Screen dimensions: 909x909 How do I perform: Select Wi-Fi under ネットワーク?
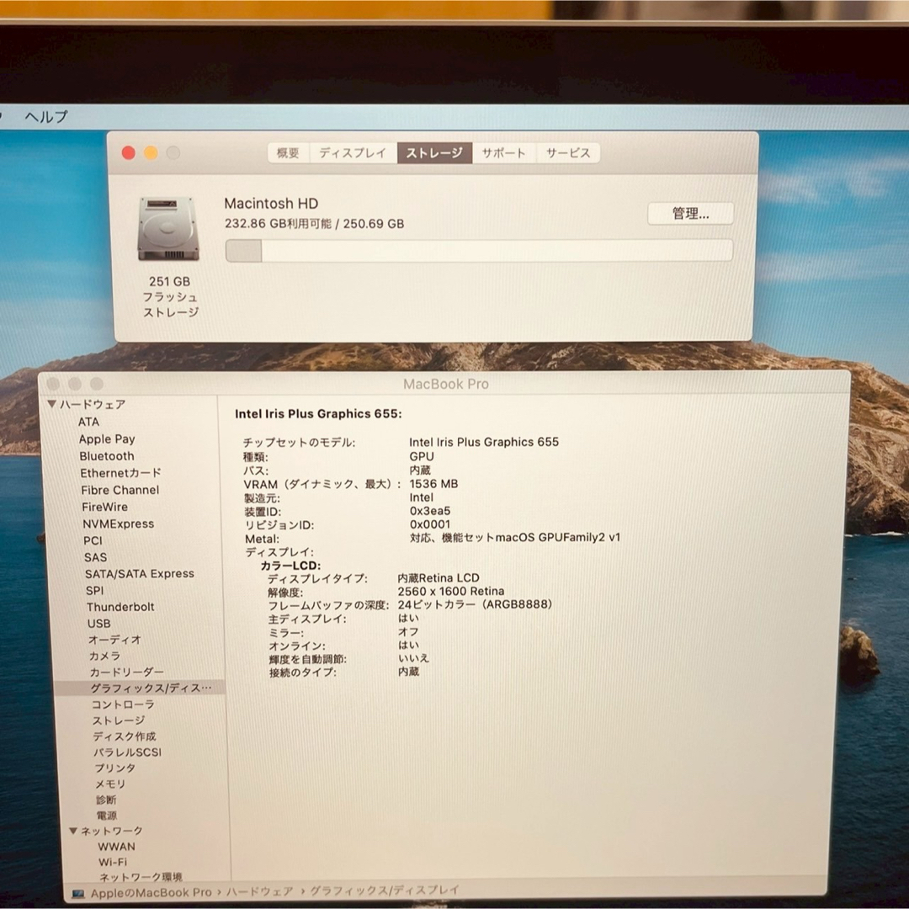click(x=113, y=862)
